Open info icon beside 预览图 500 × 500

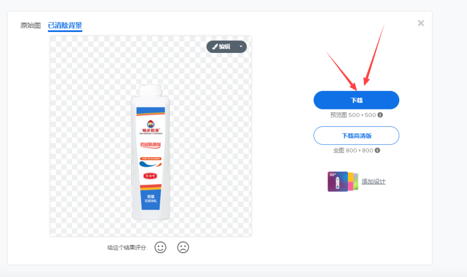(x=380, y=115)
